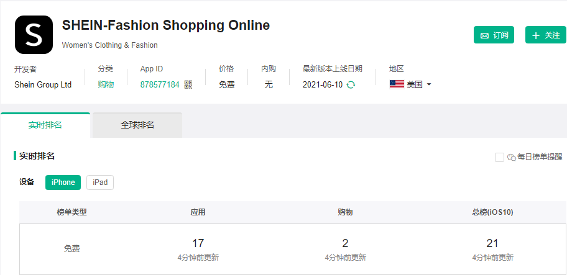Screen dimensions: 567x275
Task: Select the 实时排名 tab
Action: [x=45, y=125]
